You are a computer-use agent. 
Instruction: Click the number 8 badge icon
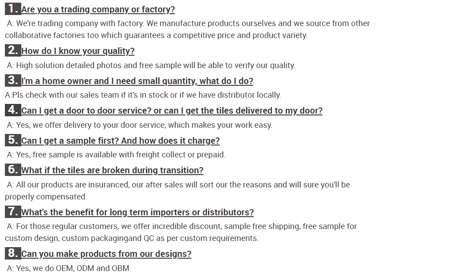13,253
